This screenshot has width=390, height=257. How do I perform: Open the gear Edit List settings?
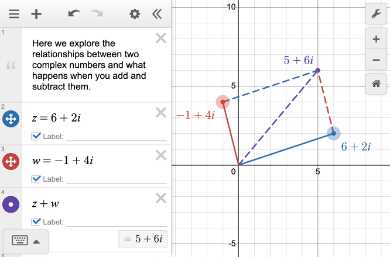pos(135,14)
